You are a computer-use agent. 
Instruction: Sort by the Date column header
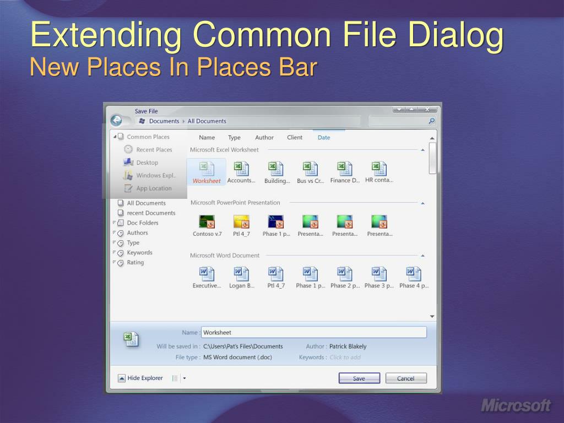(x=324, y=137)
